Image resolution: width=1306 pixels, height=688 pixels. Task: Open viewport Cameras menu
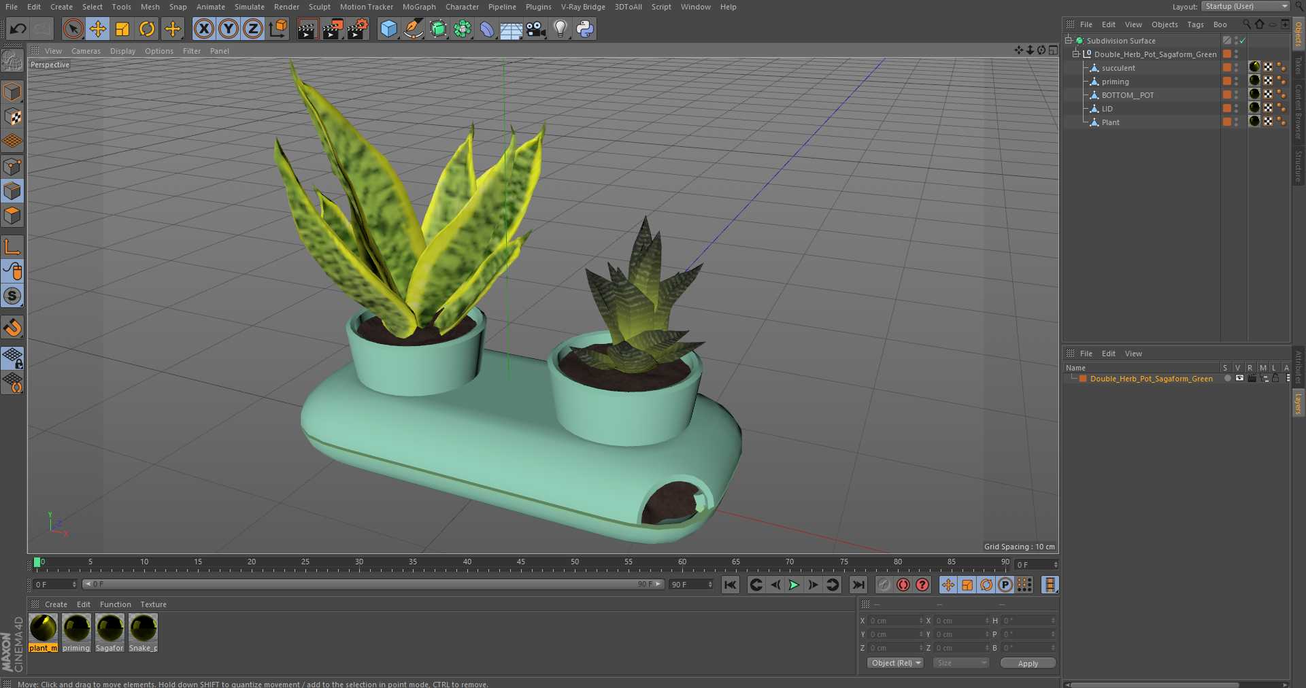[x=86, y=51]
